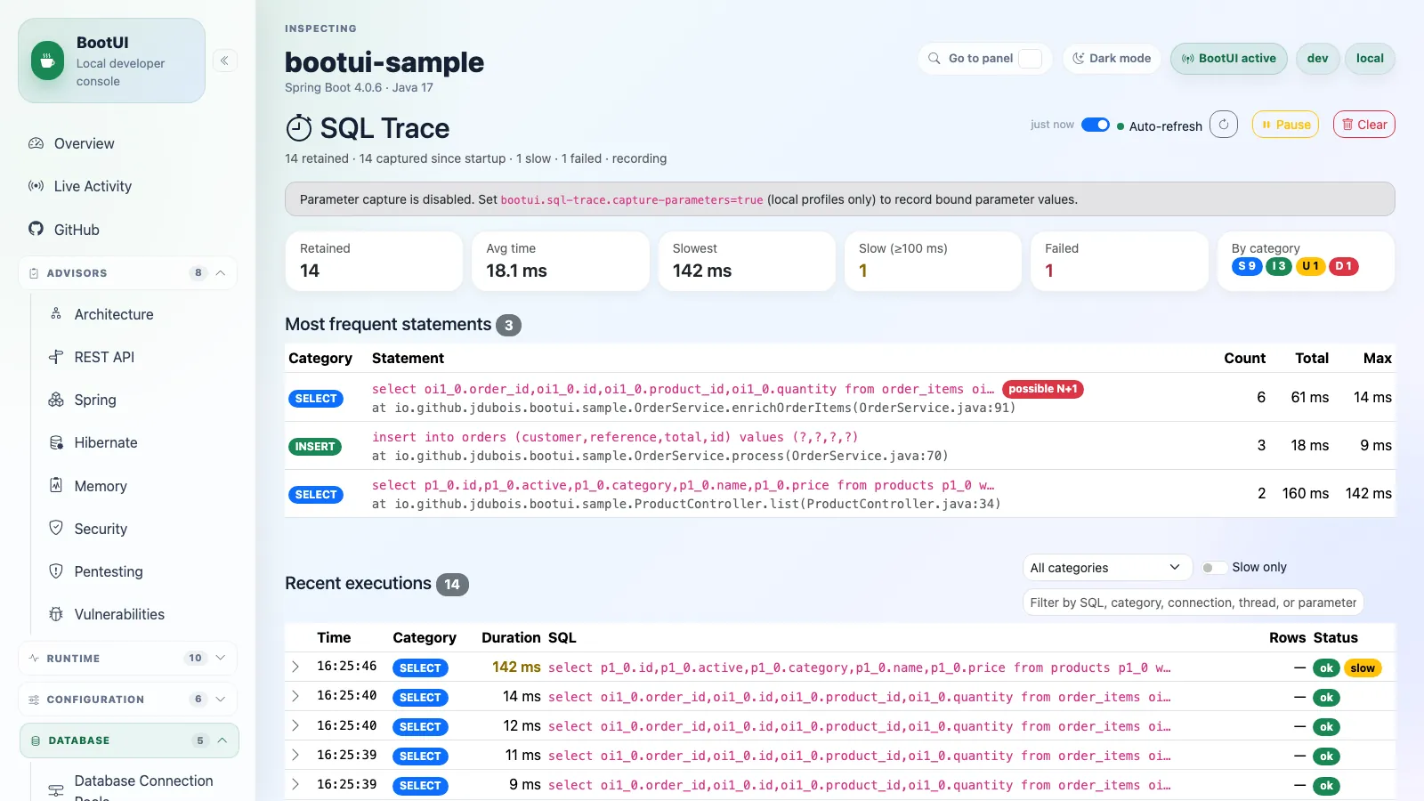Open the Vulnerabilities advisor
Screen dimensions: 1424x801
[119, 614]
